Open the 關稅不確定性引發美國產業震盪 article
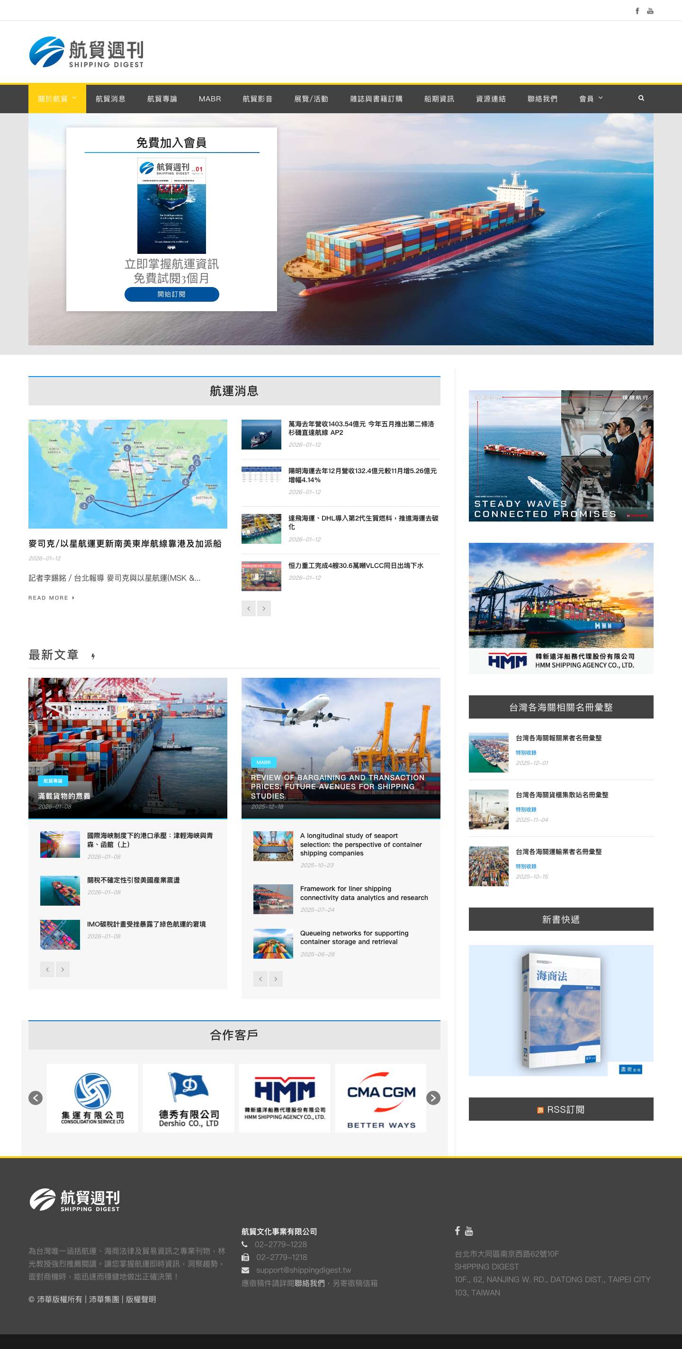This screenshot has height=1349, width=682. 133,880
